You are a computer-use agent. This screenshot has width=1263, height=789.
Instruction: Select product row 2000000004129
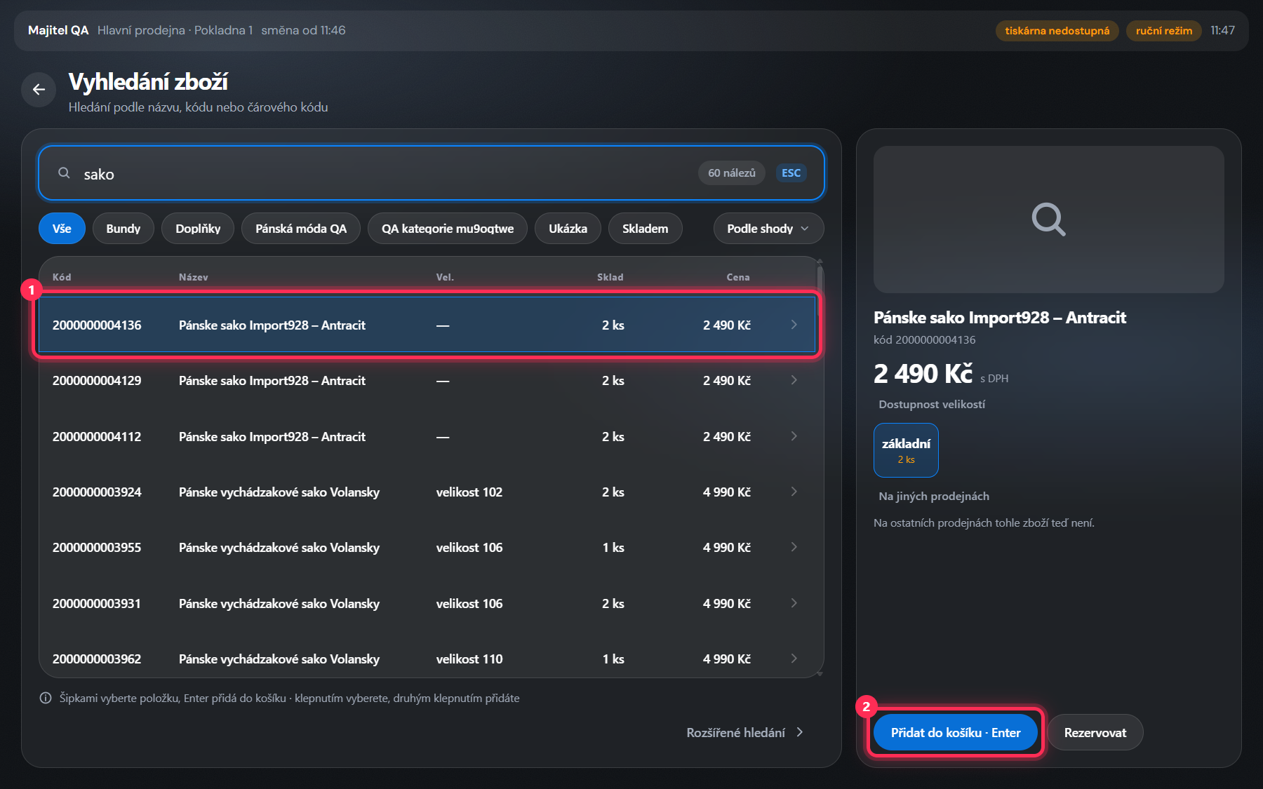427,380
